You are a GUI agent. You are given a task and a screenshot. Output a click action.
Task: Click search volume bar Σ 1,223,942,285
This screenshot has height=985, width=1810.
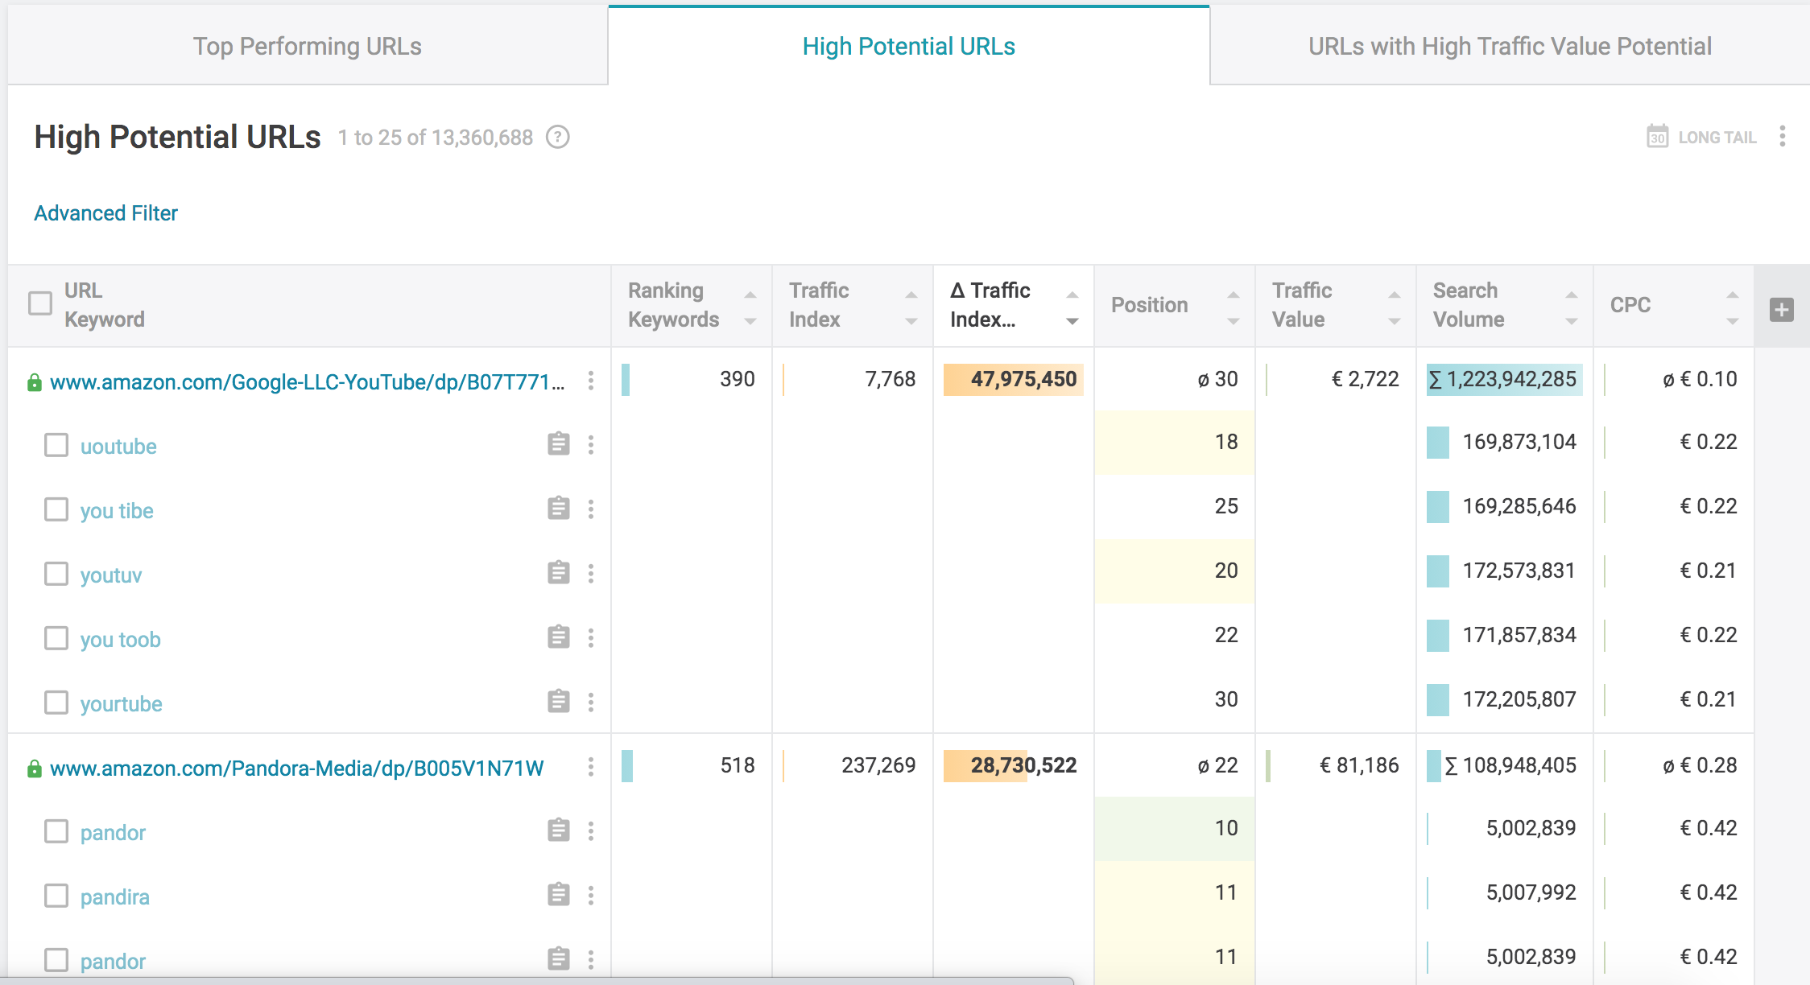1505,379
